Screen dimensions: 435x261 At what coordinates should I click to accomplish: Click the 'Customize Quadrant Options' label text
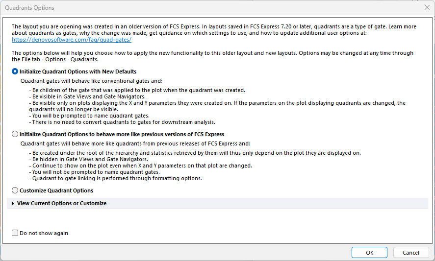(56, 190)
